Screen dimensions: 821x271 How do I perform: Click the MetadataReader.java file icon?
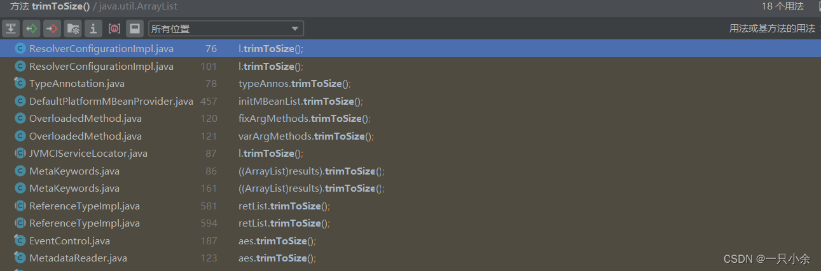pos(20,258)
